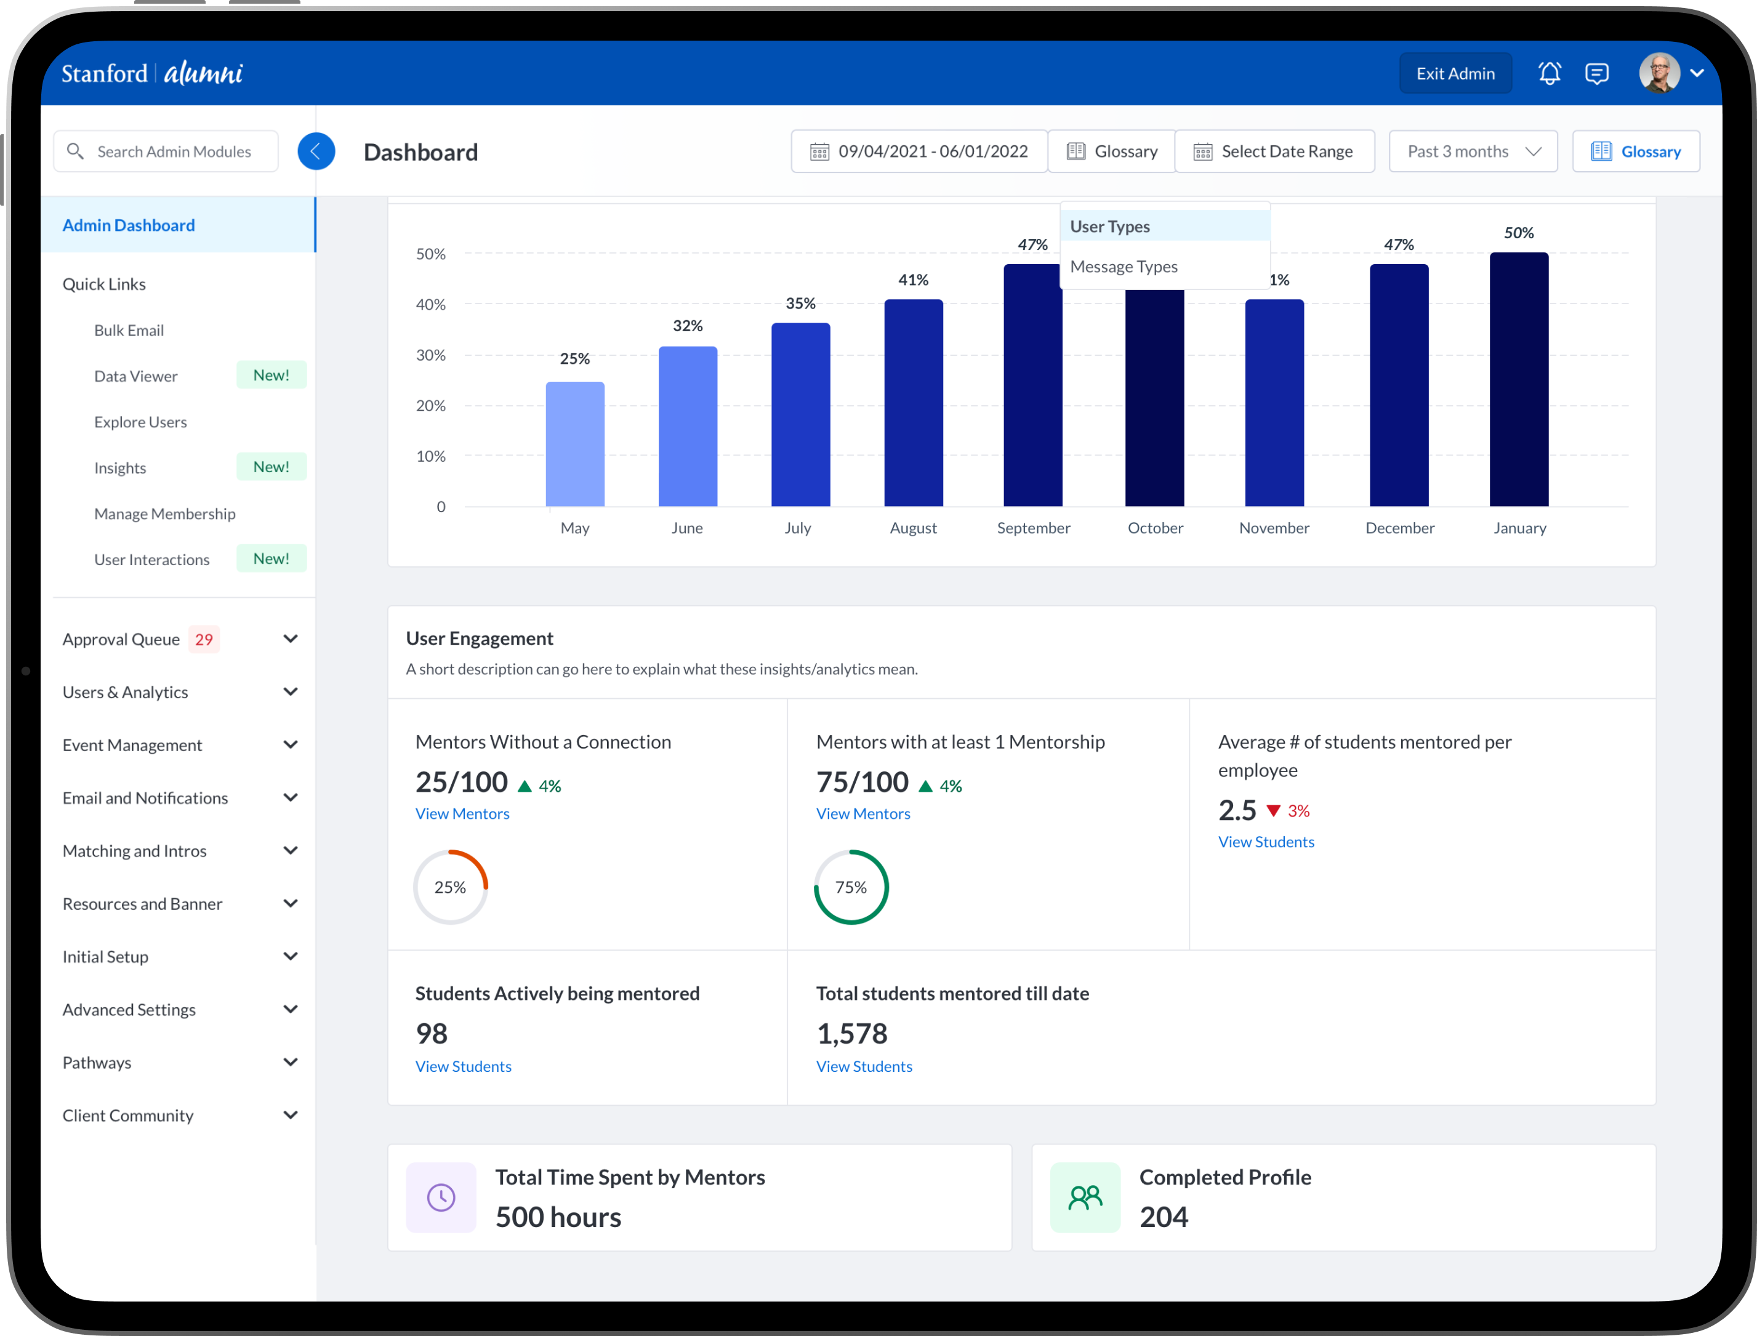This screenshot has height=1336, width=1757.
Task: Click the January bar in the chart
Action: [1519, 379]
